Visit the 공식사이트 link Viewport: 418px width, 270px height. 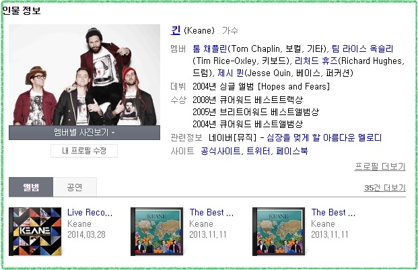pyautogui.click(x=221, y=151)
